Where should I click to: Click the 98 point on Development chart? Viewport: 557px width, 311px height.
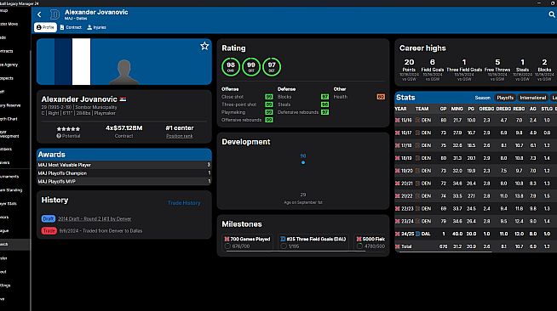(303, 162)
